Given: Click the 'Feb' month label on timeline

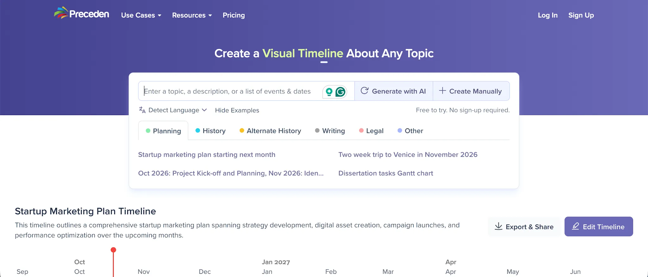Looking at the screenshot, I should click(331, 272).
